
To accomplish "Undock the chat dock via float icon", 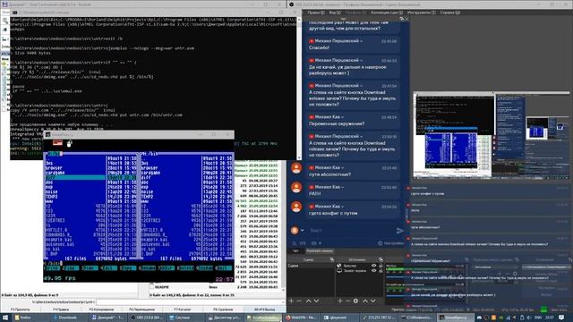I will pyautogui.click(x=402, y=19).
